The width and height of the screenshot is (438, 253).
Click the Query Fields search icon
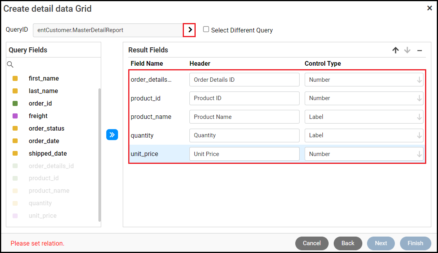point(11,65)
